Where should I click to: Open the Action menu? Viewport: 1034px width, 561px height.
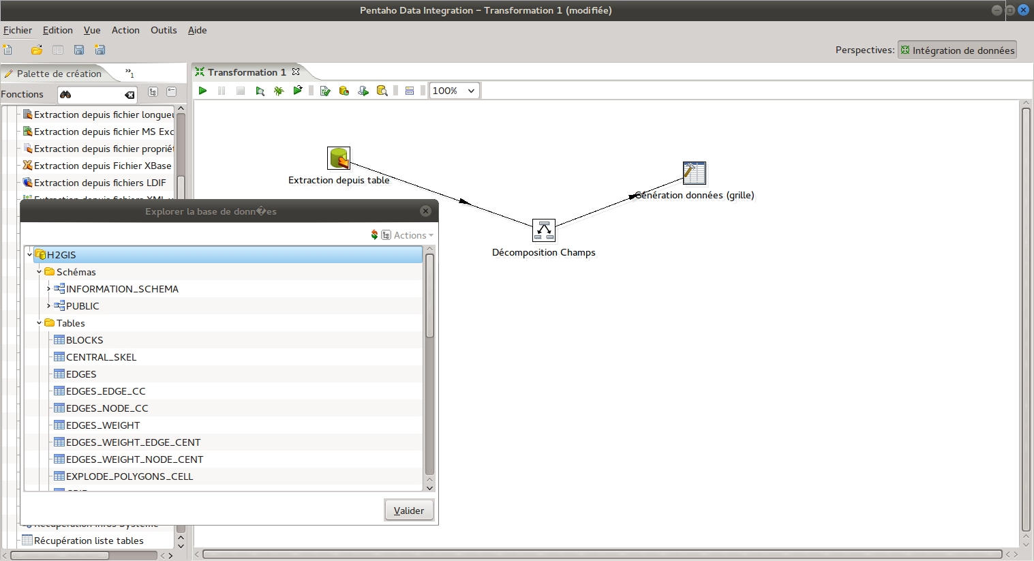tap(125, 30)
